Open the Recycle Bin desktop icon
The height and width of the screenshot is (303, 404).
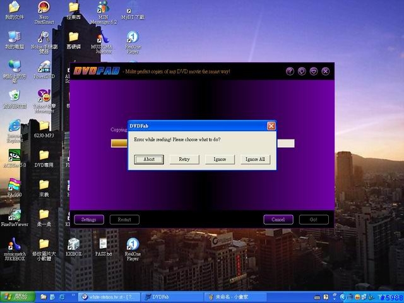pos(15,100)
